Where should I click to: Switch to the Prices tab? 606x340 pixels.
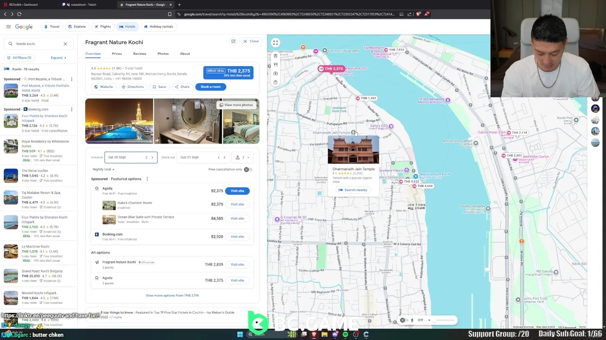[x=117, y=53]
